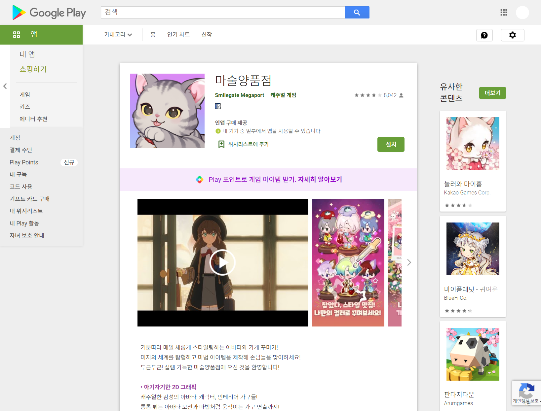
Task: Open the 캐주얼 게임 category link
Action: point(283,95)
